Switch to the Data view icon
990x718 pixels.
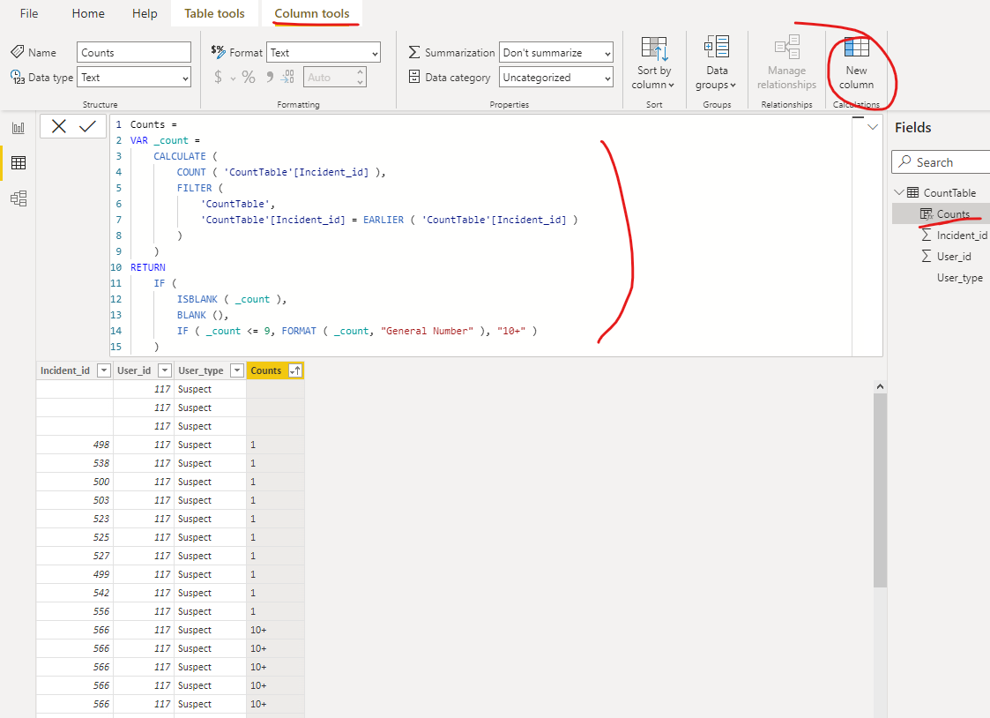pyautogui.click(x=19, y=163)
